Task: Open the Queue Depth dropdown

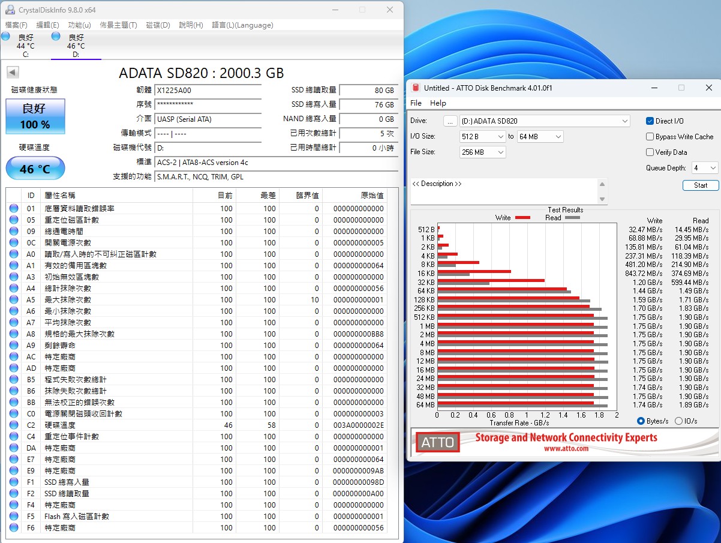Action: (705, 168)
